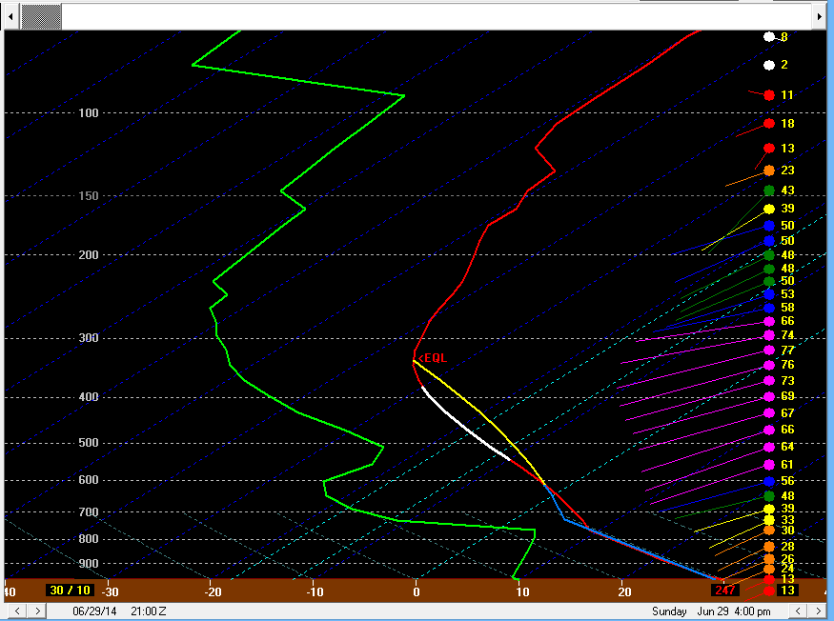Select the magenta wind dot labeled 77
Screen dimensions: 834x621
[769, 350]
